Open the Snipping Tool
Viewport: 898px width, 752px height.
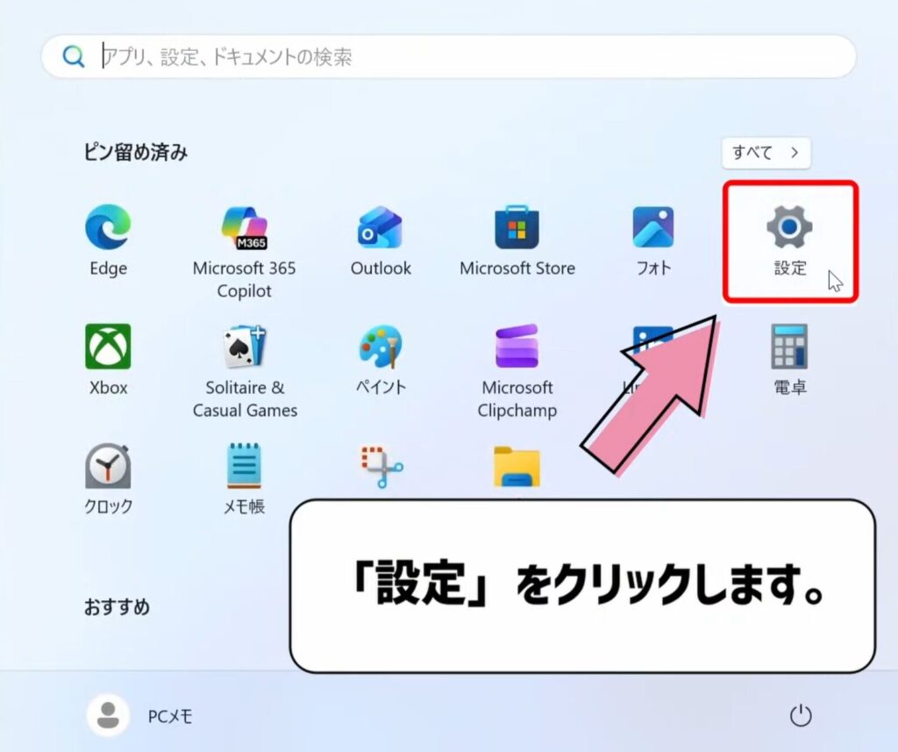click(380, 463)
